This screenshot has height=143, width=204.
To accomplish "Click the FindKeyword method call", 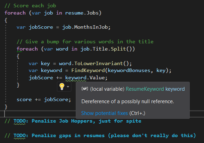I will (88, 70).
